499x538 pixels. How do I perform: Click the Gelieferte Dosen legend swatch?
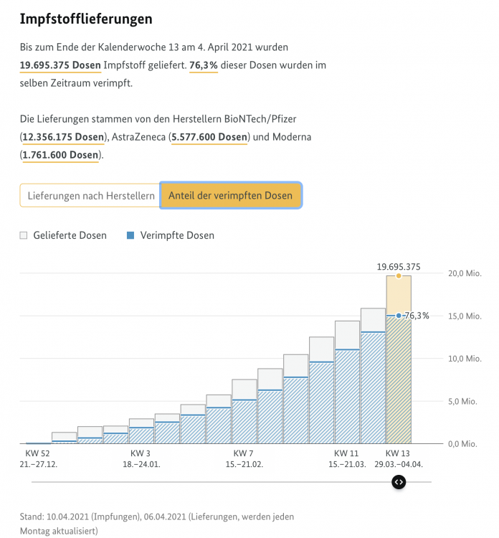24,235
